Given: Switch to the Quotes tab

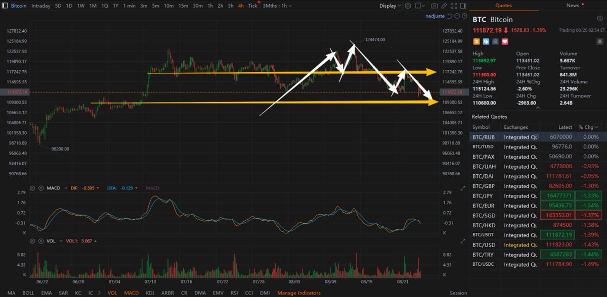Looking at the screenshot, I should coord(503,6).
